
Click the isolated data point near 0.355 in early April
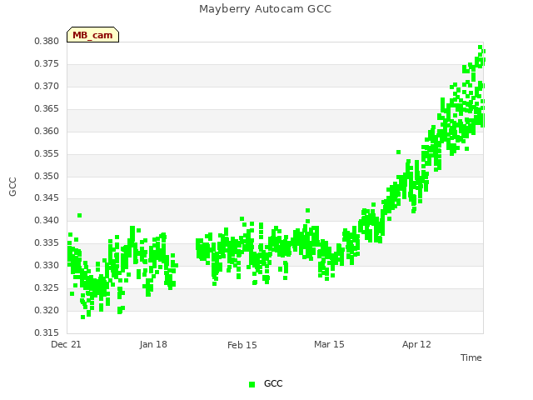coord(398,152)
